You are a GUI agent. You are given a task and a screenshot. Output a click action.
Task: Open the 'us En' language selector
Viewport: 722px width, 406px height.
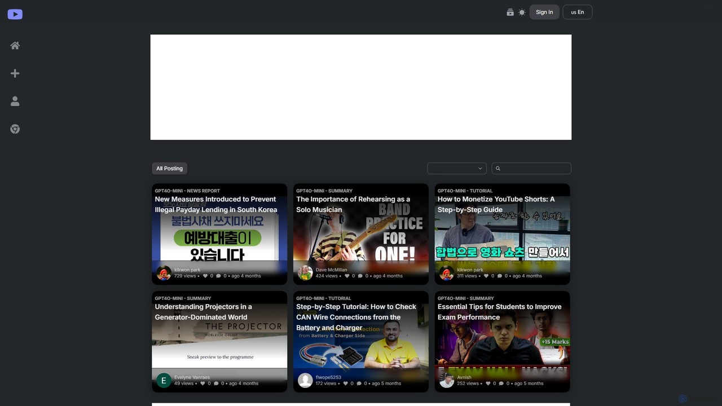(x=578, y=12)
